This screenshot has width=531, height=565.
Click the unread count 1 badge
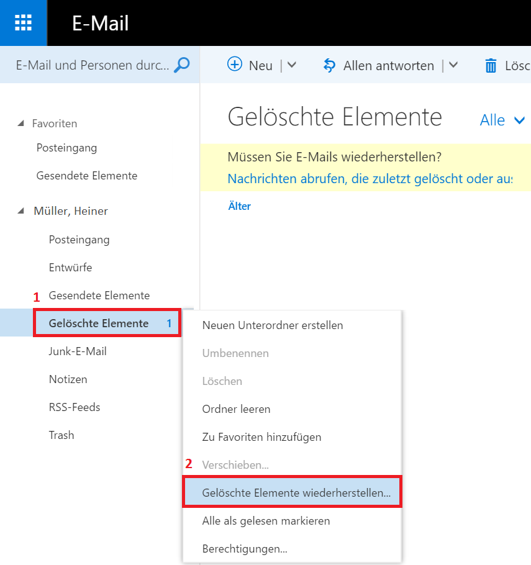(169, 323)
